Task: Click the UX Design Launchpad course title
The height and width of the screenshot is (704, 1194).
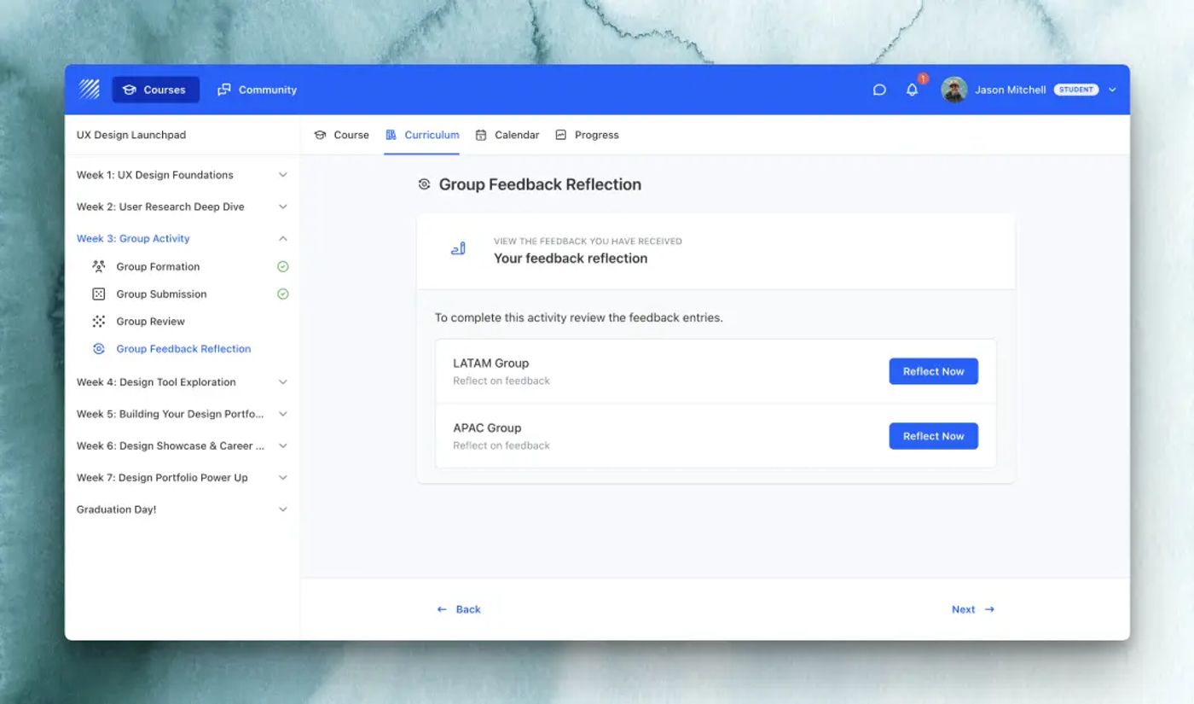Action: tap(131, 135)
